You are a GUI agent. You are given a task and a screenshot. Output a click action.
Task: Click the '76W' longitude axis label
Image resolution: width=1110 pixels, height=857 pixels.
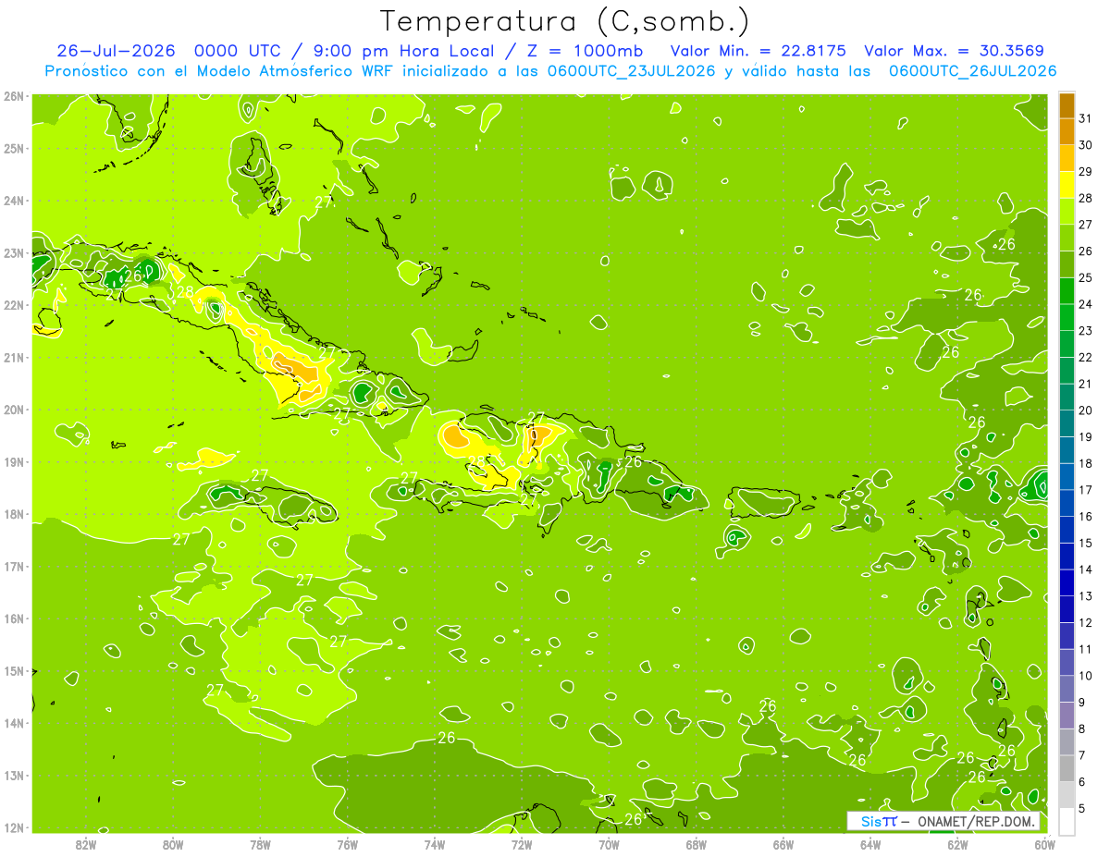coord(348,844)
